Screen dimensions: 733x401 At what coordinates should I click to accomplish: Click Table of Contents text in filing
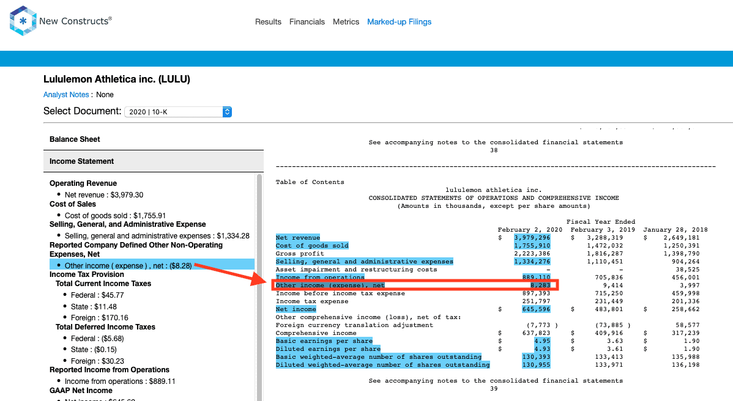click(310, 182)
